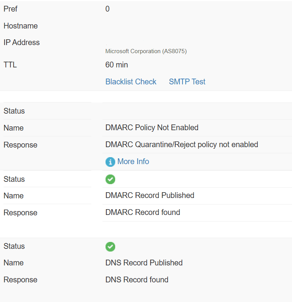
Task: Select the Microsoft Corporation (AS8075) text
Action: pyautogui.click(x=146, y=51)
